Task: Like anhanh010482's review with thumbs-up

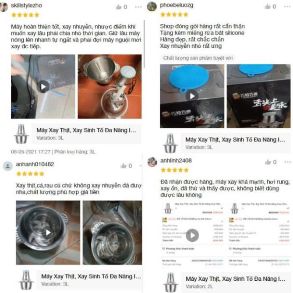Action: [124, 166]
